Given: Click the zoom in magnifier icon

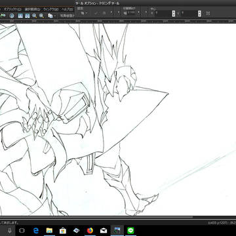Looking at the screenshot, I should pyautogui.click(x=41, y=16).
